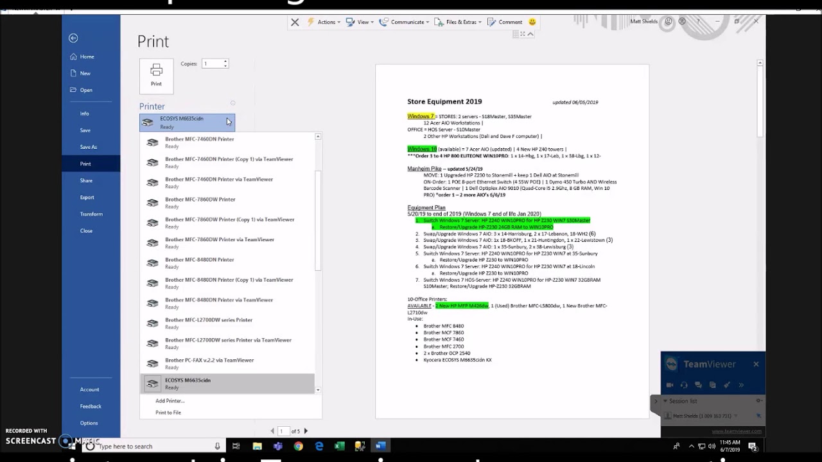Click the Add Printer... option

(x=170, y=400)
